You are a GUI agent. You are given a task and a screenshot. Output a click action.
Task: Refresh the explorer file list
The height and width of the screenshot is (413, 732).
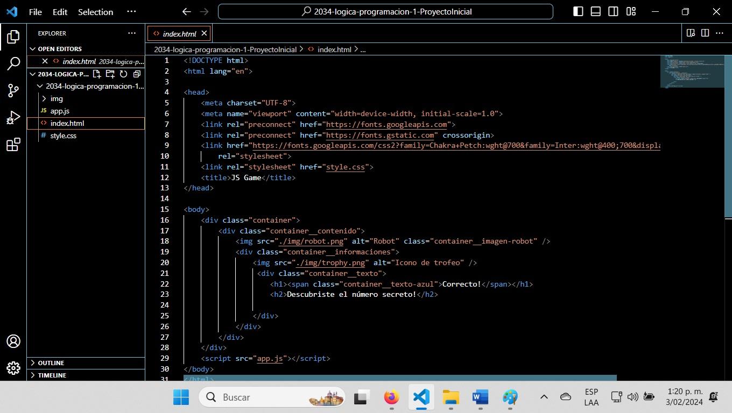coord(123,74)
